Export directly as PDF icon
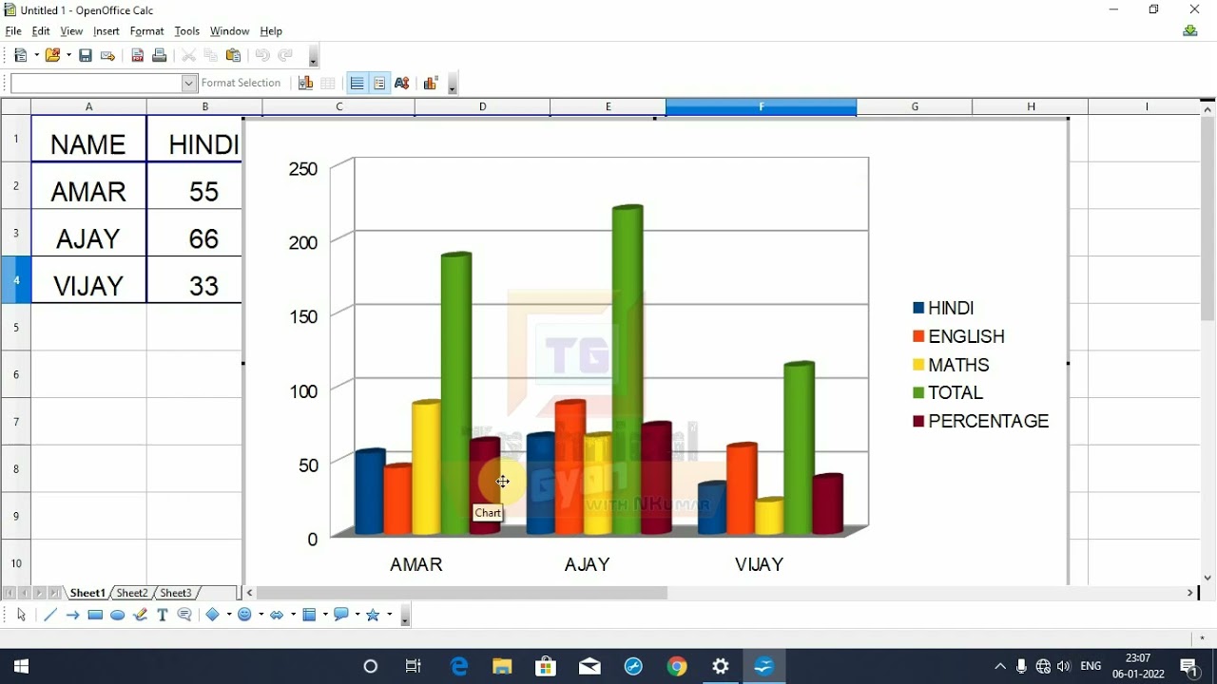This screenshot has width=1217, height=684. click(x=138, y=56)
